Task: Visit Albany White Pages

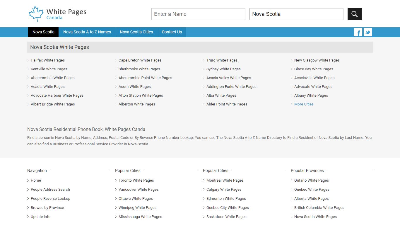Action: 311,96
